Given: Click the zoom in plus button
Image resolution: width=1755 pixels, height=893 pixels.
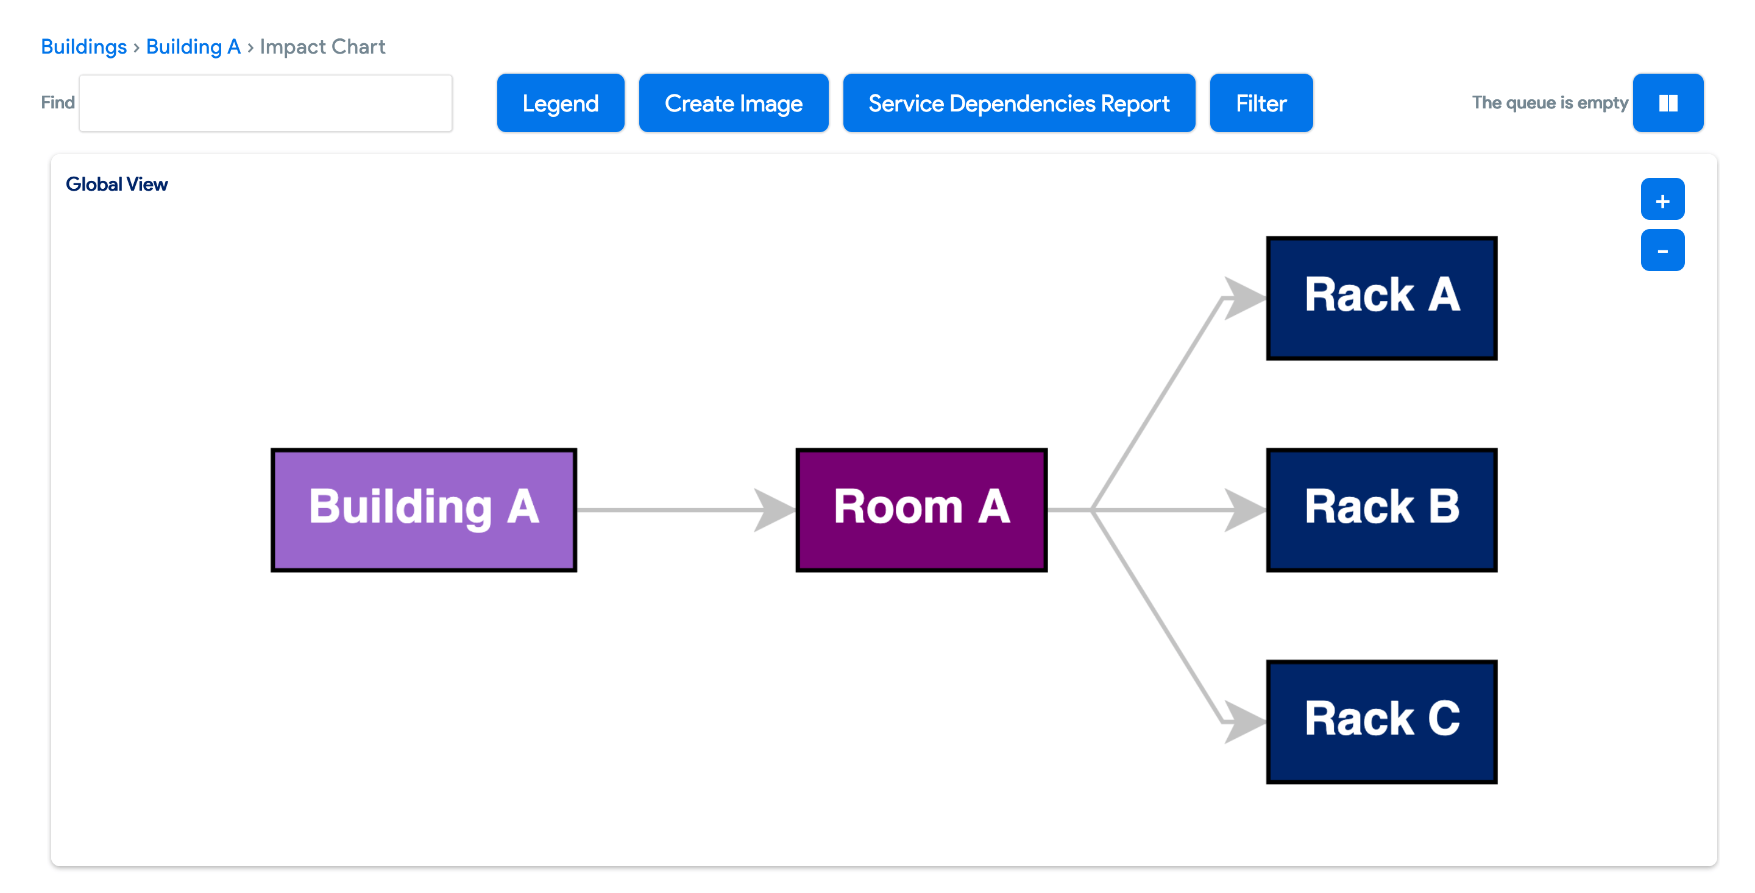Looking at the screenshot, I should 1662,200.
